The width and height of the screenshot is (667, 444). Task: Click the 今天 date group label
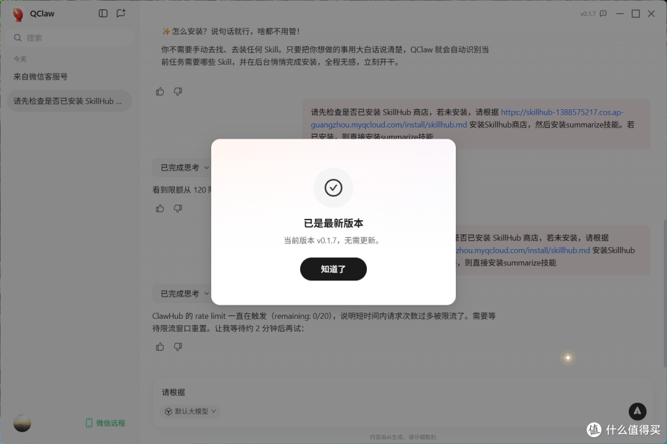tap(20, 59)
